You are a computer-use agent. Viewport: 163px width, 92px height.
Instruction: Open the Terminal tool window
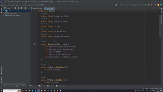coord(42,86)
